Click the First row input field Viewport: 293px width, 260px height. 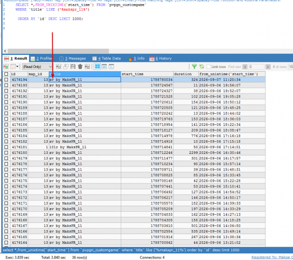click(x=256, y=67)
